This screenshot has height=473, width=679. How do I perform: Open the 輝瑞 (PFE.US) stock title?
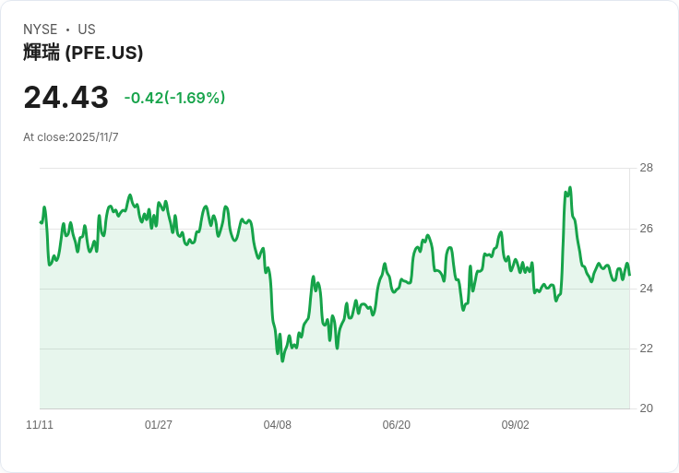tap(83, 53)
